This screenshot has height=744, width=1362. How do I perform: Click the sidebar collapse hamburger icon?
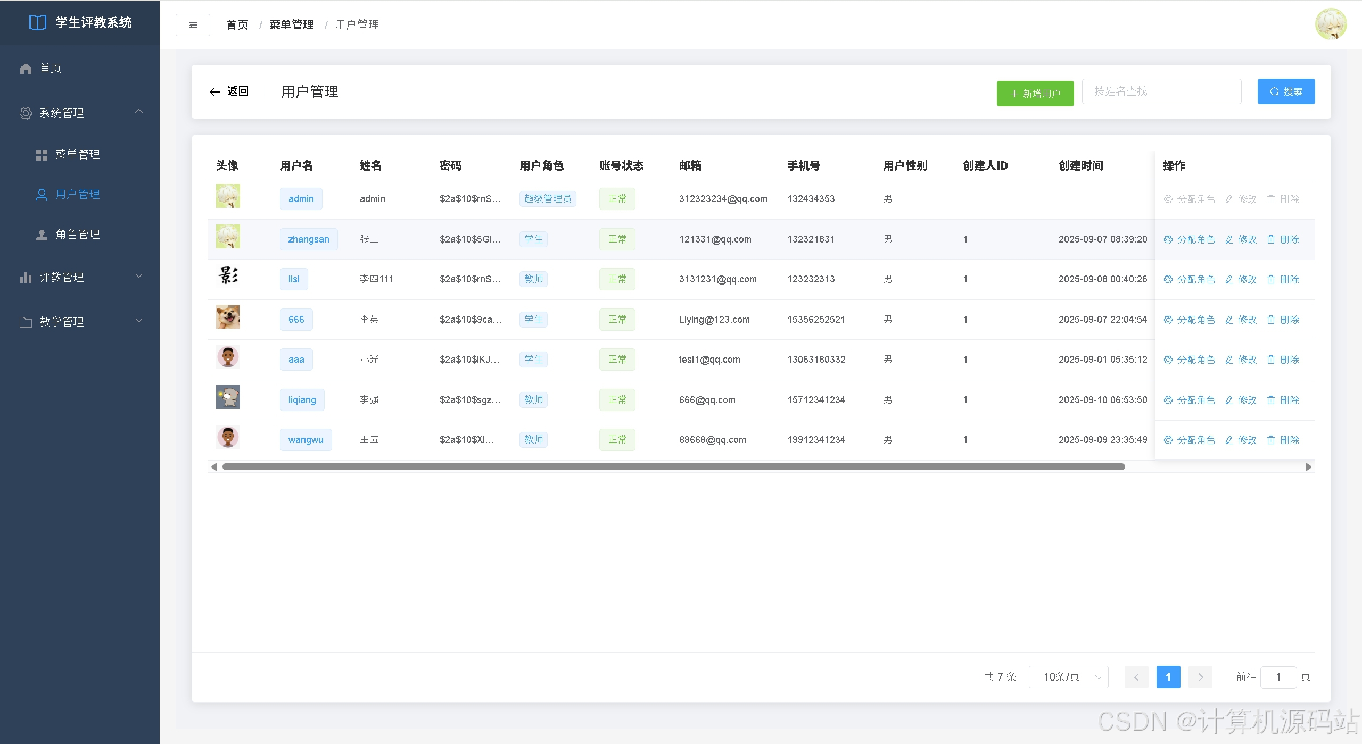tap(193, 25)
